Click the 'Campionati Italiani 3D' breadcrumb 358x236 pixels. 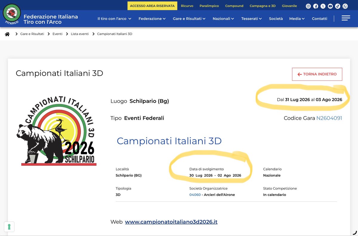click(x=115, y=34)
